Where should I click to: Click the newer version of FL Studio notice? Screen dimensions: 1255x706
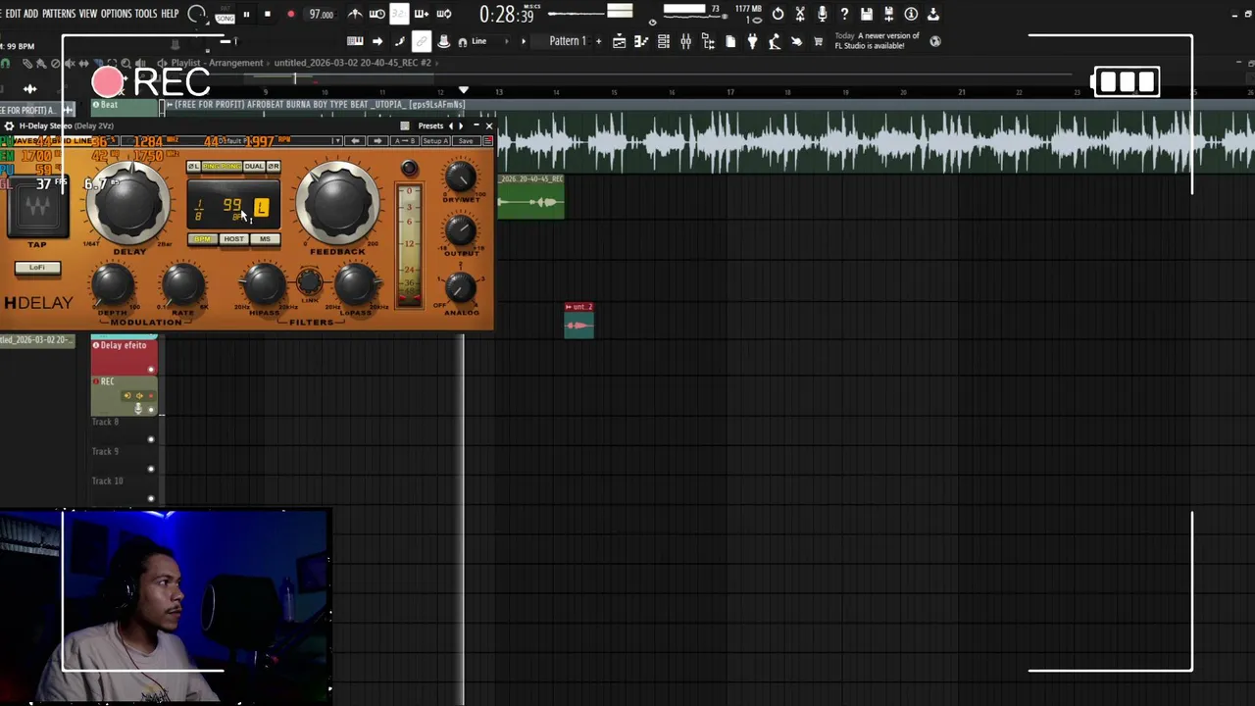(878, 41)
